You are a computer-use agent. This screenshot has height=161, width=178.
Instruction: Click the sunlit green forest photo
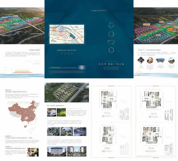[62, 112]
